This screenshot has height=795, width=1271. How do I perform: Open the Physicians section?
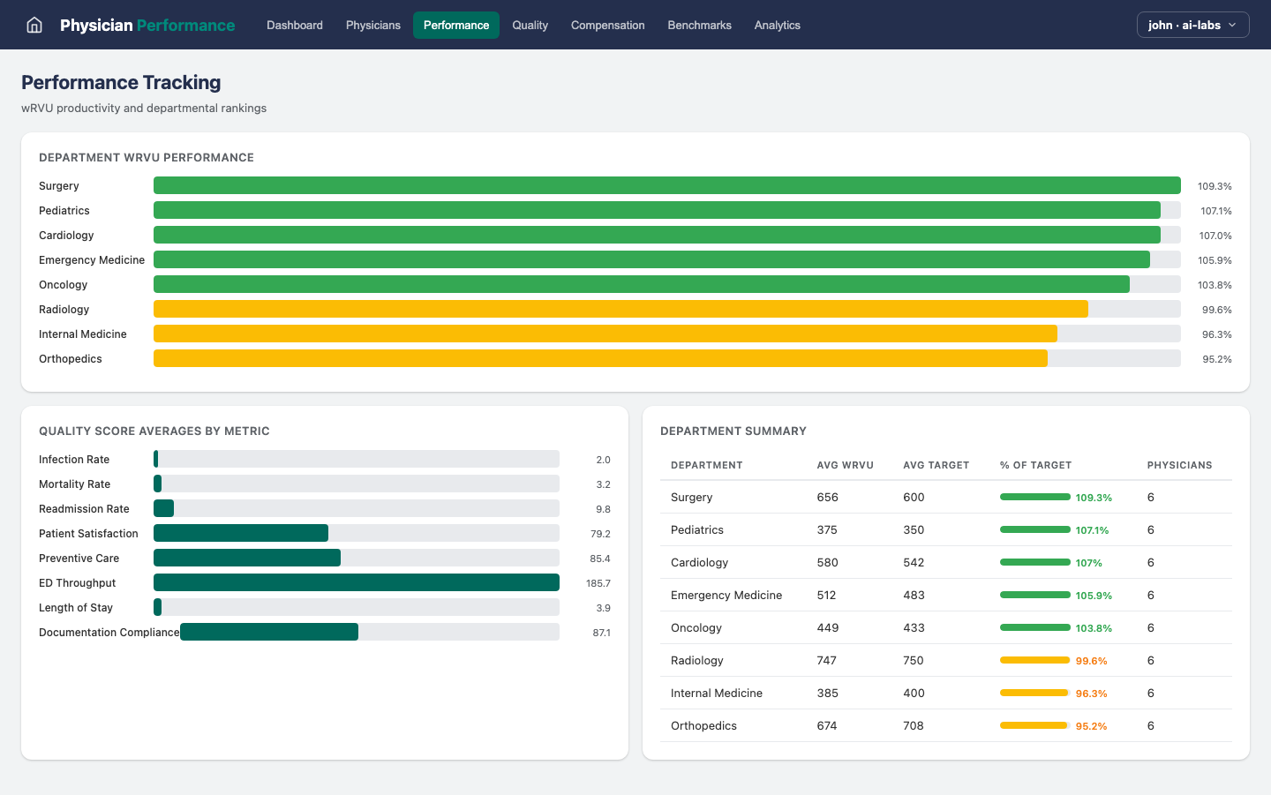click(x=372, y=25)
